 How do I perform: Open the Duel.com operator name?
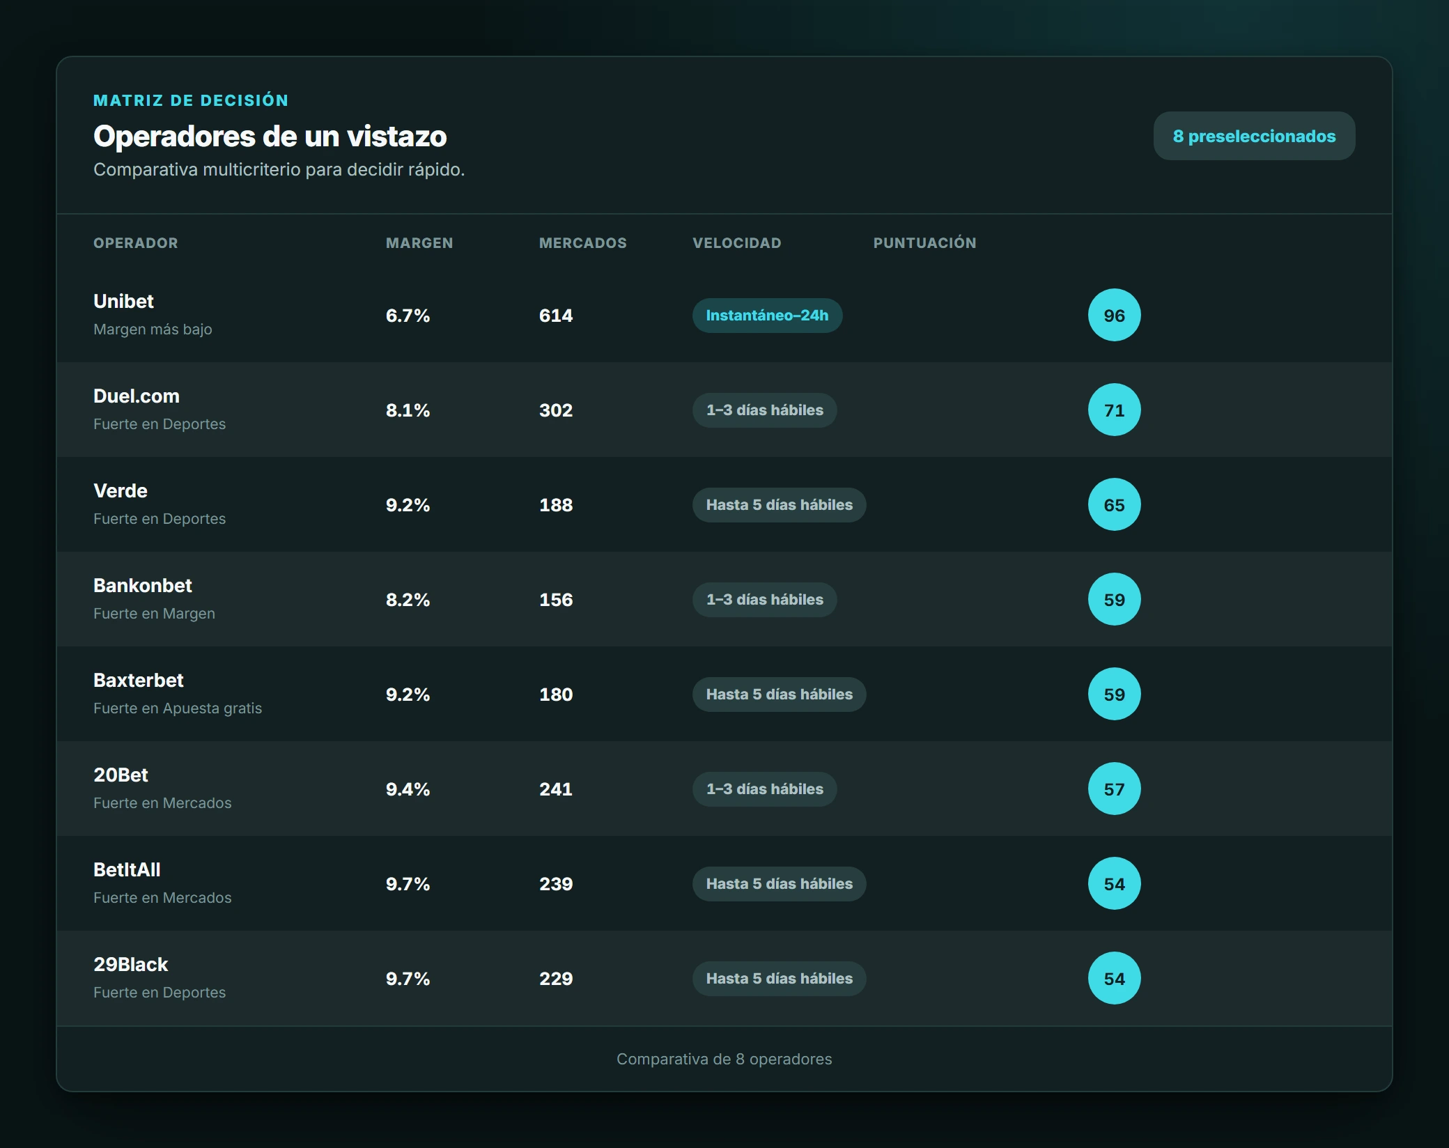coord(137,396)
